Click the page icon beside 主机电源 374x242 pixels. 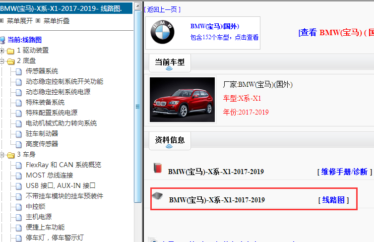(x=19, y=217)
